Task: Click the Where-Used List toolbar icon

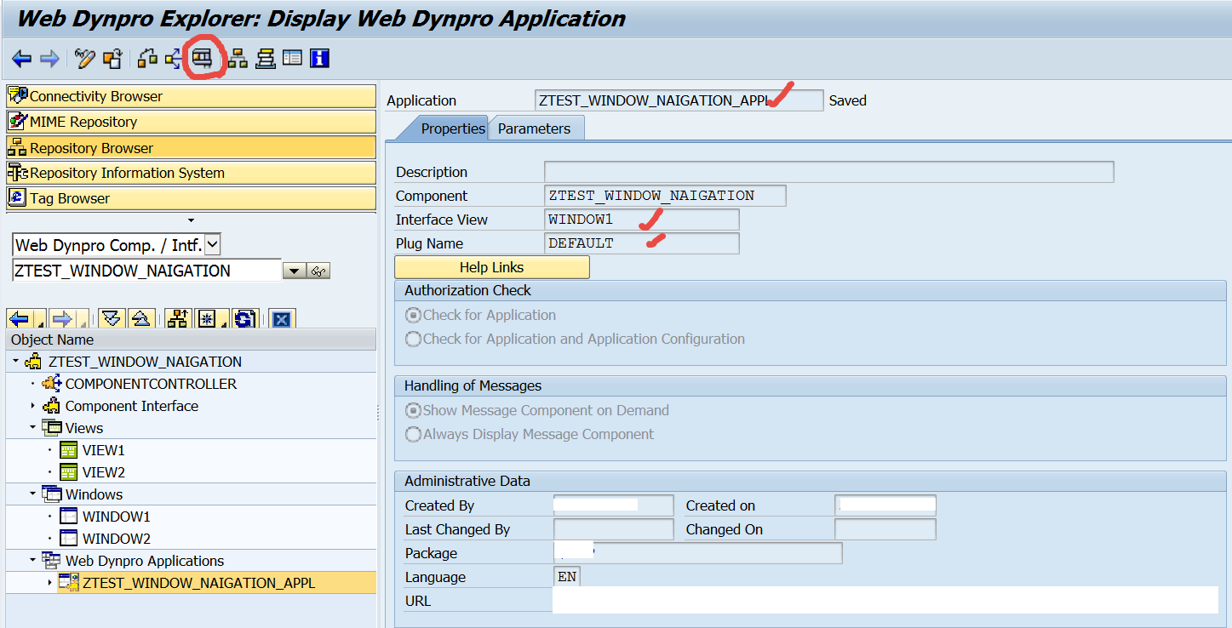Action: (174, 59)
